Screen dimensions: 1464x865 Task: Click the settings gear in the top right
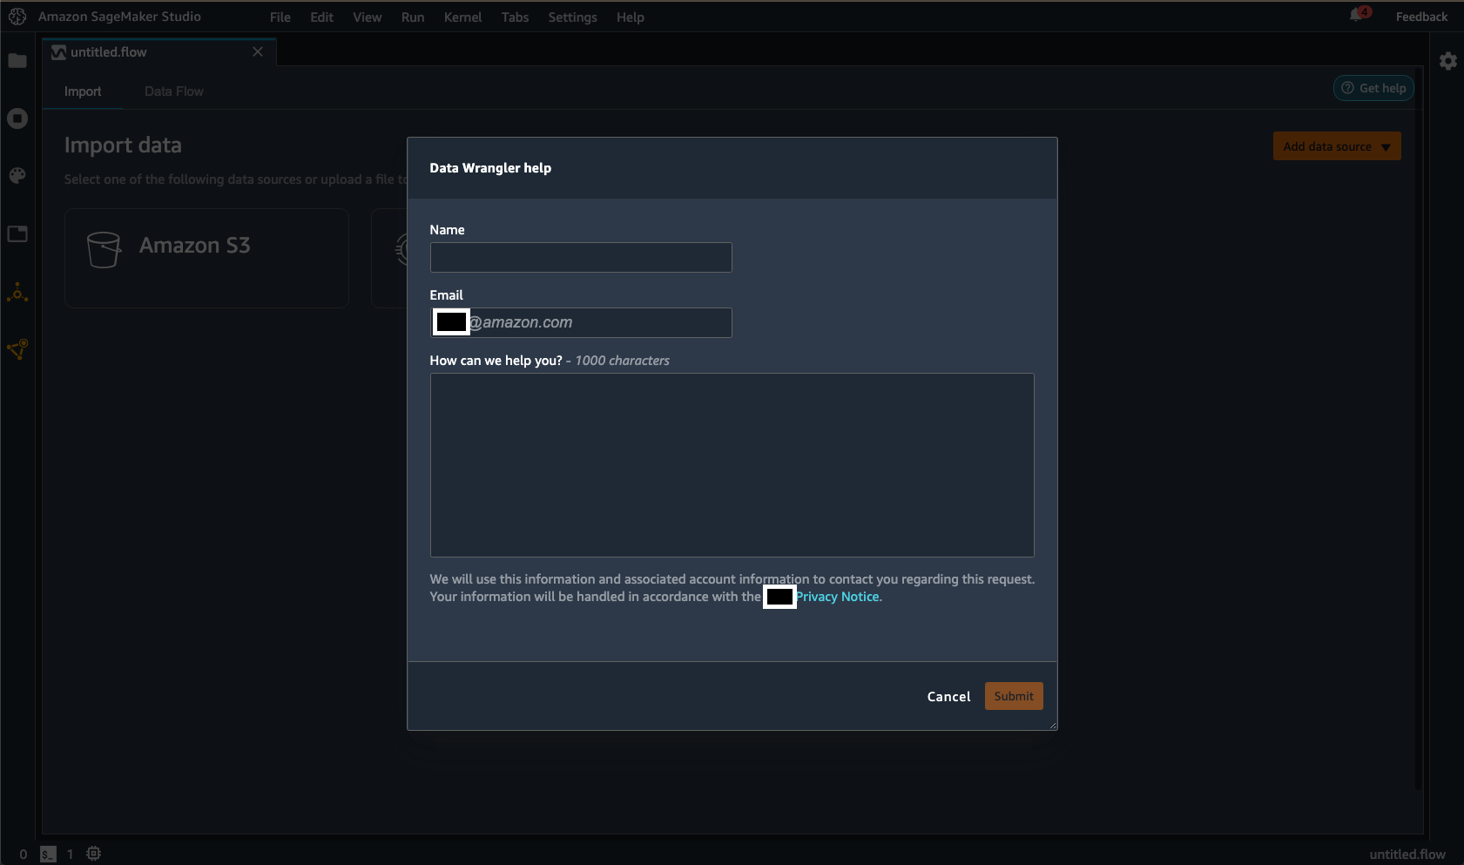click(1448, 60)
